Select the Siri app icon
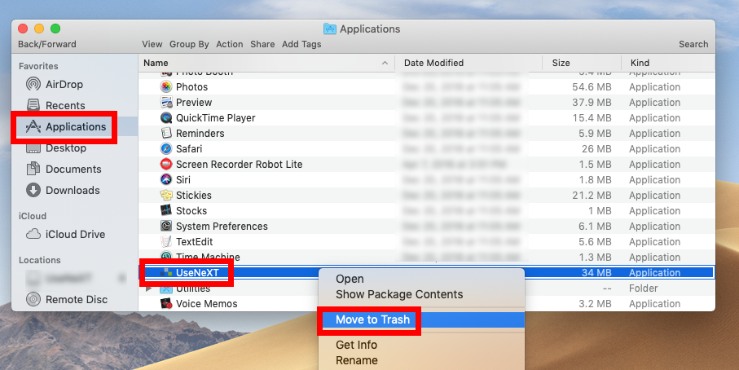Image resolution: width=739 pixels, height=370 pixels. point(166,179)
